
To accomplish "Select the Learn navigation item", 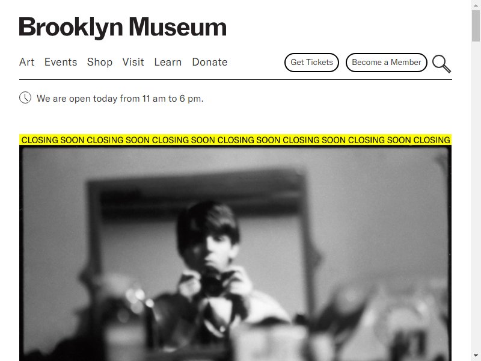I will click(168, 62).
